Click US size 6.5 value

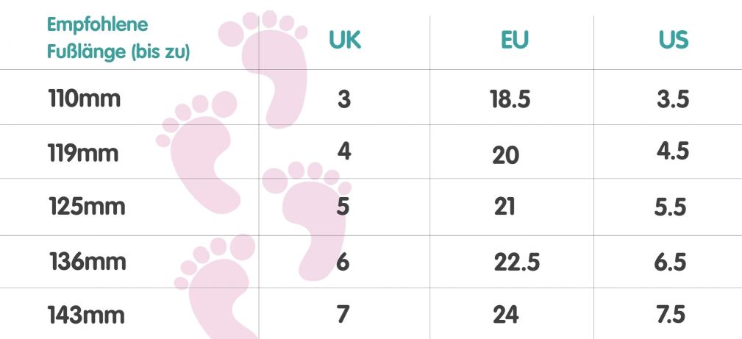[670, 262]
